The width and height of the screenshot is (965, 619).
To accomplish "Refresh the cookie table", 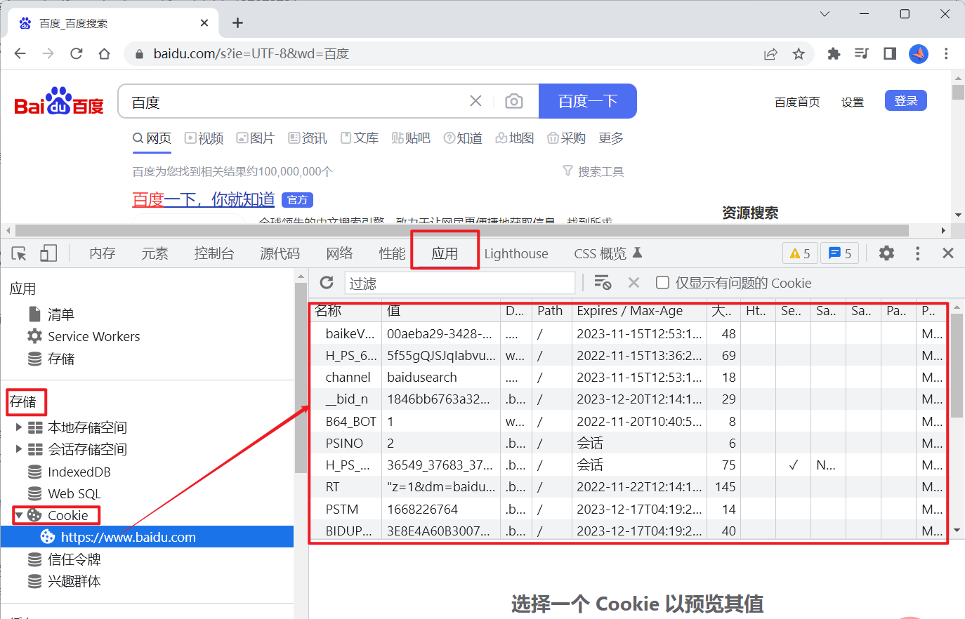I will pos(327,283).
